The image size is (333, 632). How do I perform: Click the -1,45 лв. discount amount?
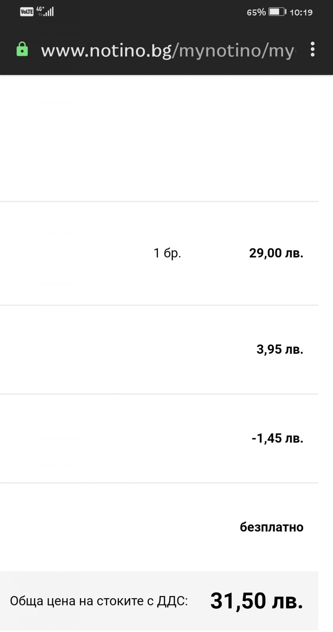277,438
